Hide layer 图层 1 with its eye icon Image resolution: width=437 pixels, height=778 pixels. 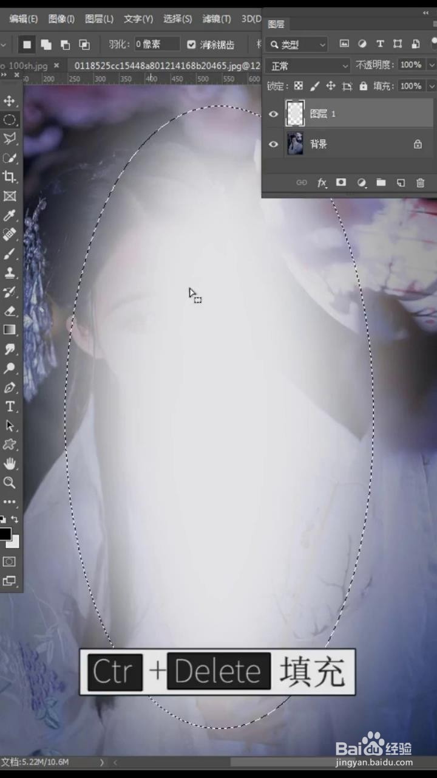point(274,114)
